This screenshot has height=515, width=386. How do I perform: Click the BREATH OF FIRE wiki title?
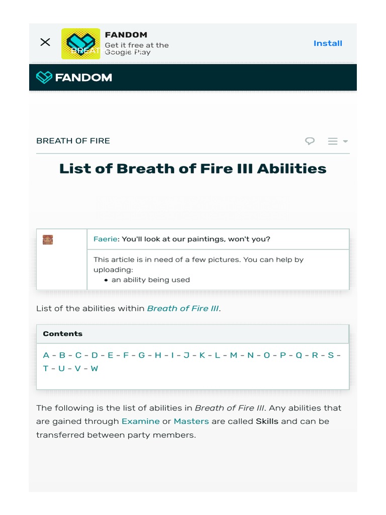click(x=73, y=141)
